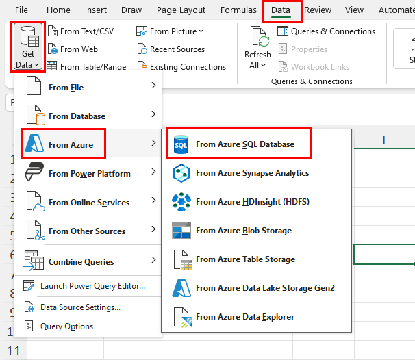The image size is (415, 360).
Task: Click the From Table/Range icon
Action: 52,66
